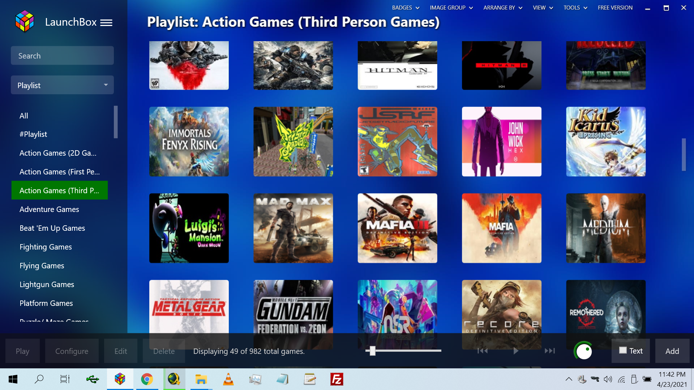
Task: Select The Medium game cover
Action: 606,228
